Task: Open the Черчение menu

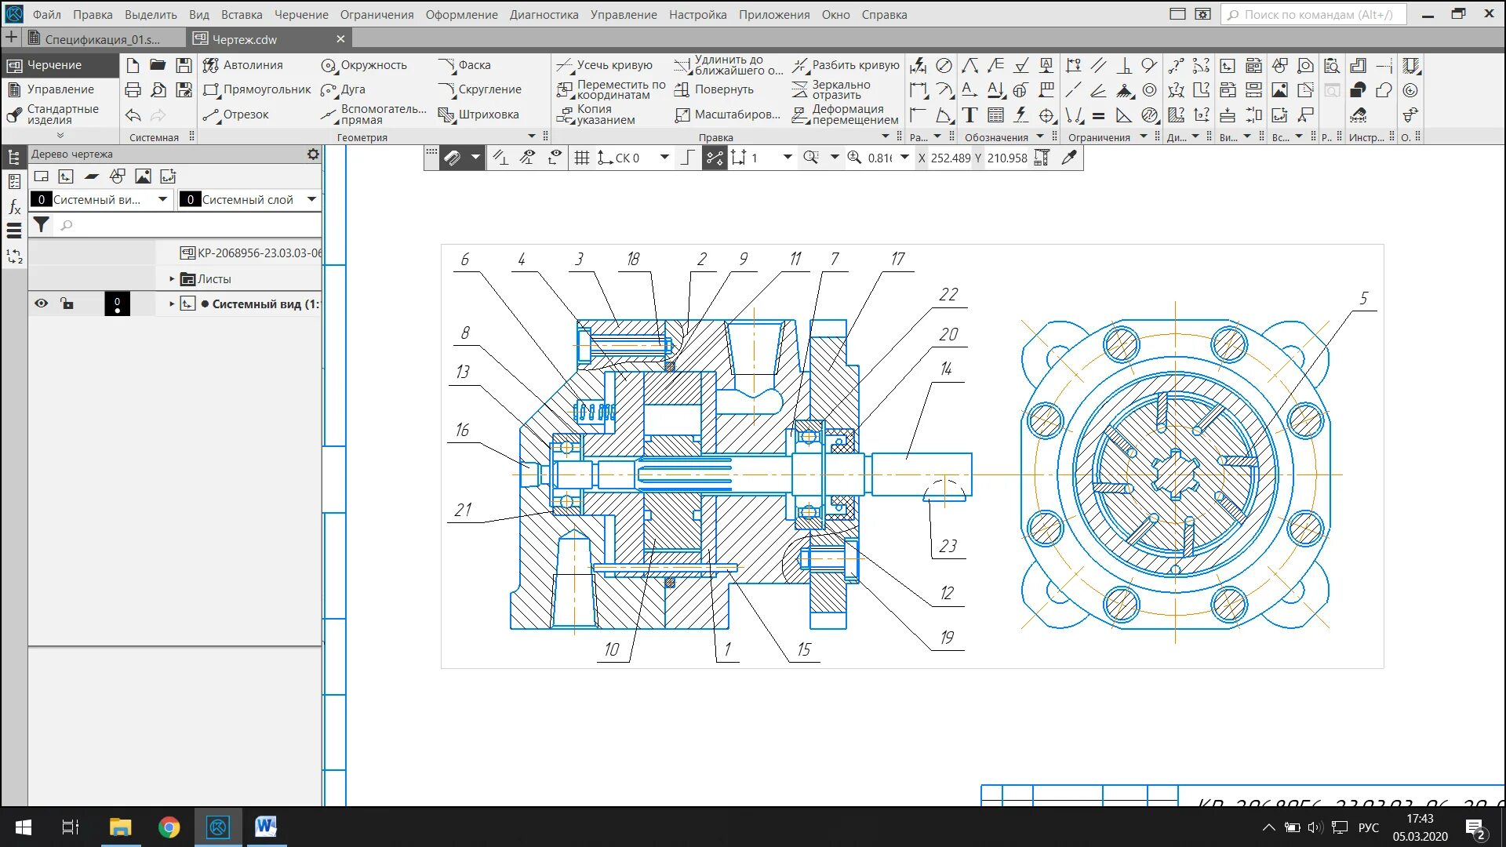Action: (301, 14)
